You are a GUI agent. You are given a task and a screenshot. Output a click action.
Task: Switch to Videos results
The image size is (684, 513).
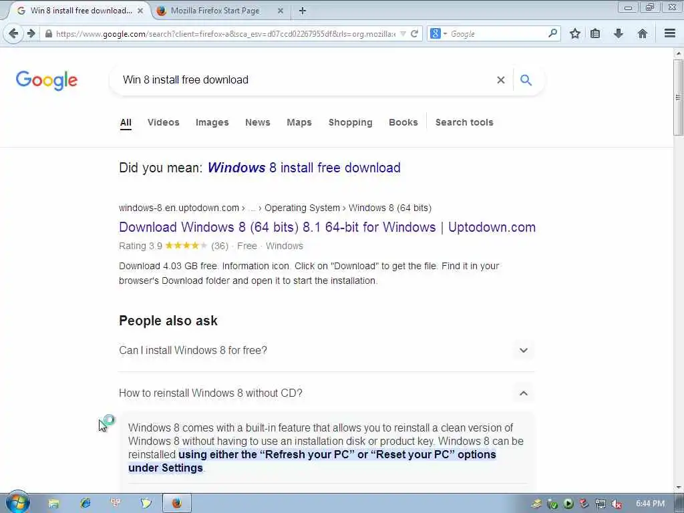coord(164,123)
